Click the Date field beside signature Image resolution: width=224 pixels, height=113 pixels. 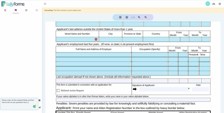click(x=201, y=89)
